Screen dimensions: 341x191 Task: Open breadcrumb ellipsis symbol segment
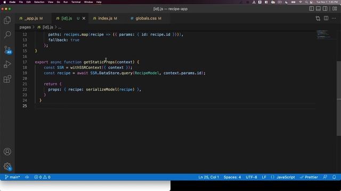click(x=60, y=27)
